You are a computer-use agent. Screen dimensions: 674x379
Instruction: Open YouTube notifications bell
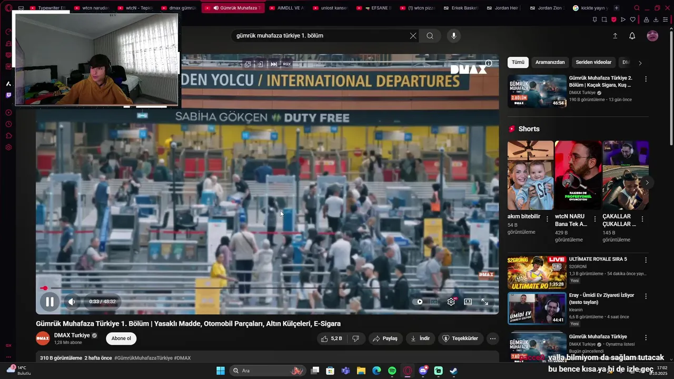point(632,36)
